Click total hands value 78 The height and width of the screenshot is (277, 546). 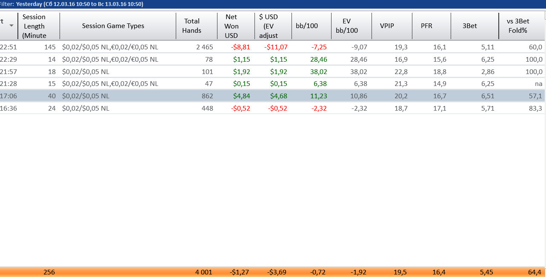(209, 60)
